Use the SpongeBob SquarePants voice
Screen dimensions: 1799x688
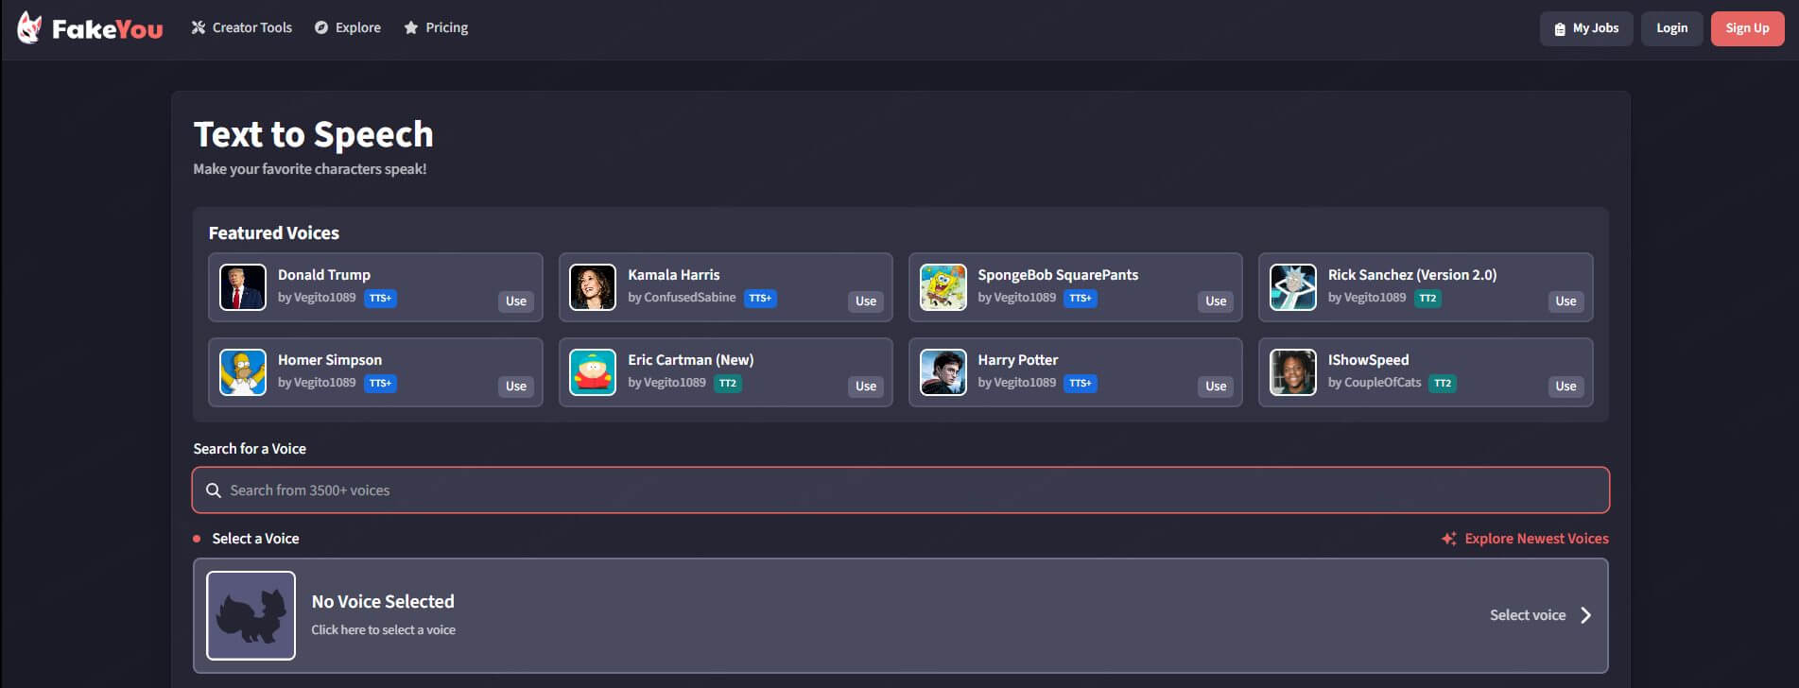(1216, 301)
